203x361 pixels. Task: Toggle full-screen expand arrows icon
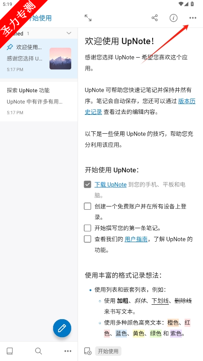coord(88,18)
